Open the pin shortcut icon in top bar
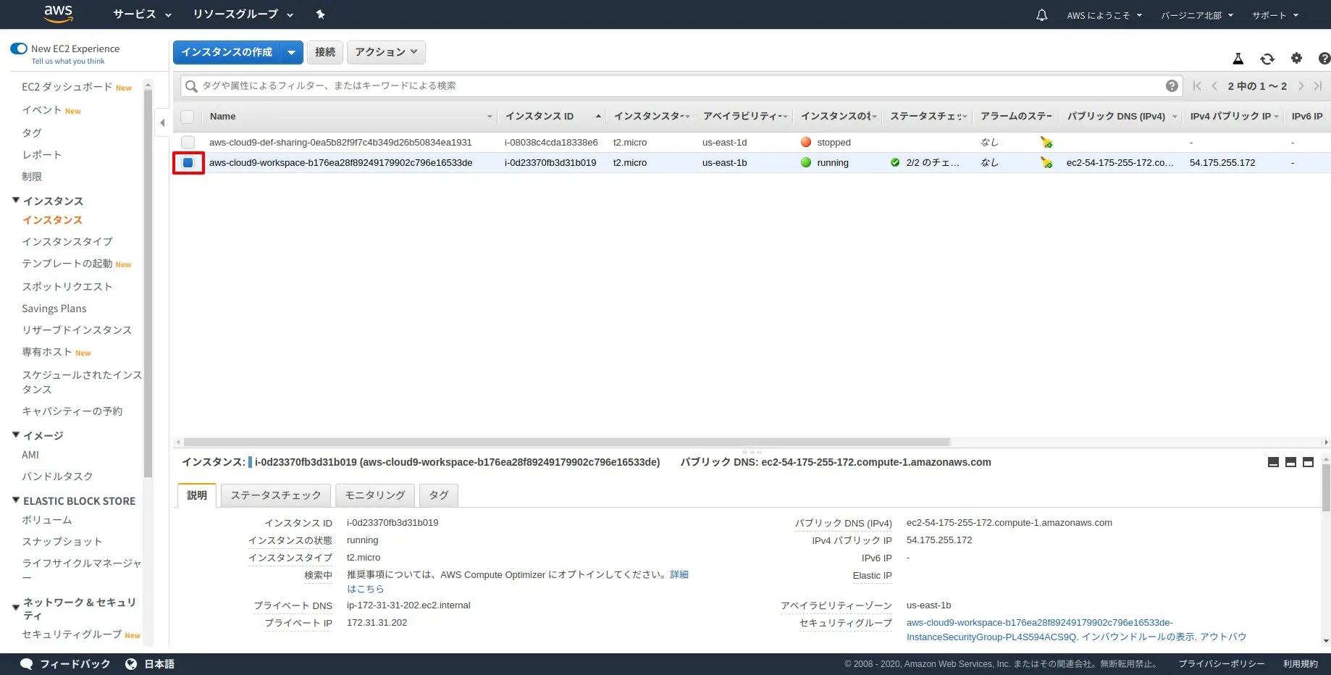The width and height of the screenshot is (1331, 675). [320, 14]
